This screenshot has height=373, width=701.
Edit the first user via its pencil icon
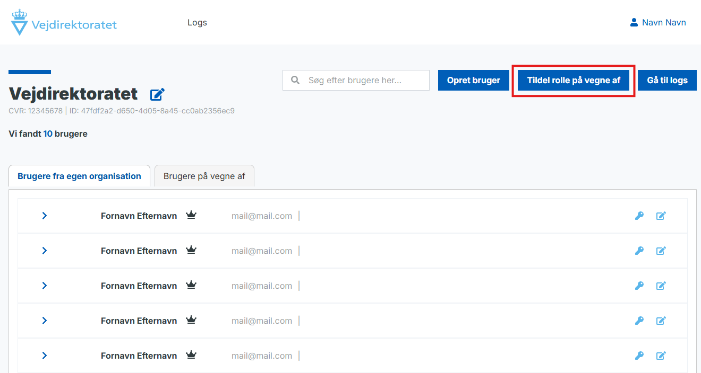click(661, 216)
